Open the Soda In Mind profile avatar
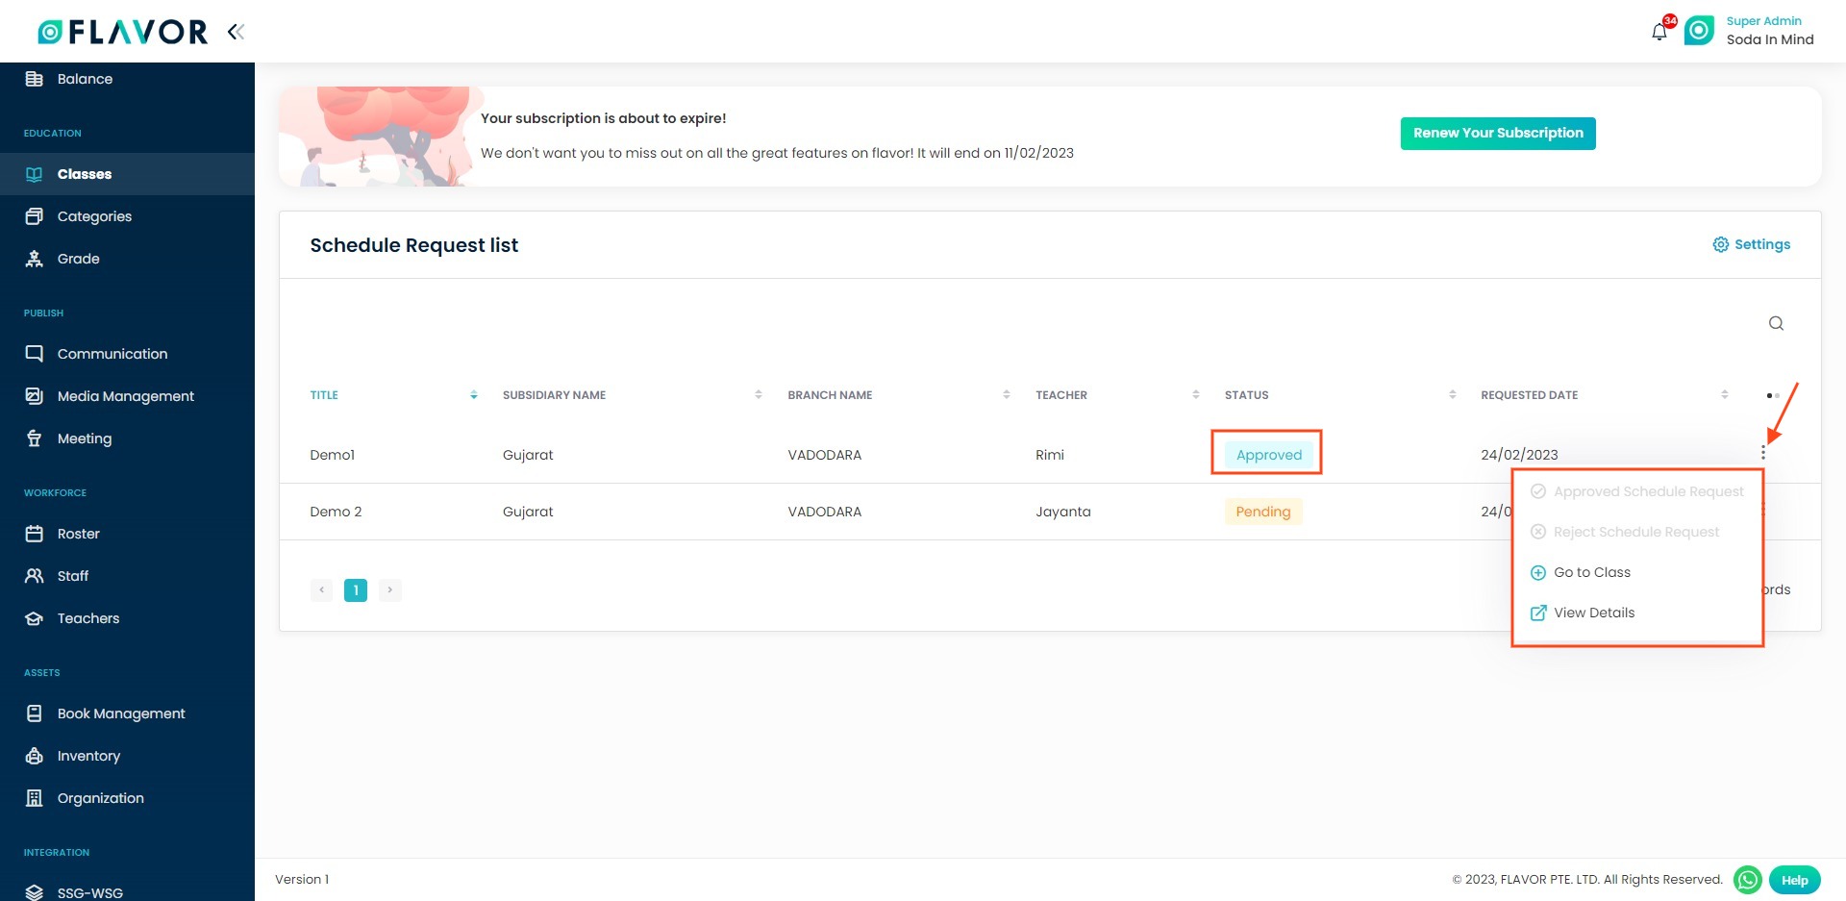This screenshot has width=1846, height=901. (x=1699, y=31)
